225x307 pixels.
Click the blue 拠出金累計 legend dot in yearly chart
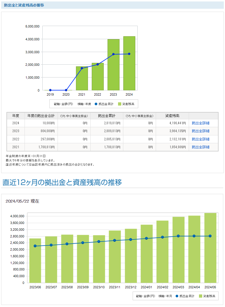96,104
